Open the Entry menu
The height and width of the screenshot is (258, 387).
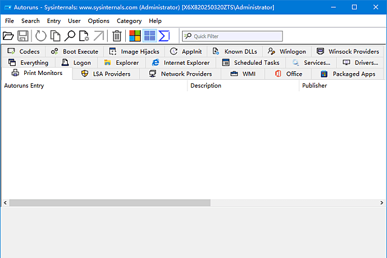54,21
